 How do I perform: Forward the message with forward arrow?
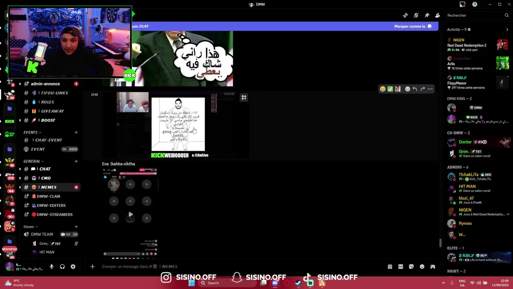tap(422, 89)
